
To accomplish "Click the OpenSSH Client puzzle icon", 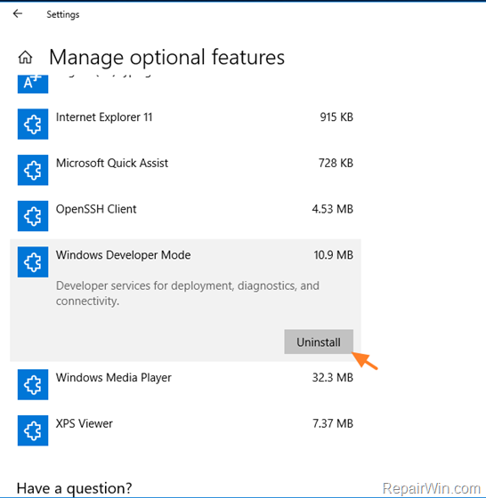I will pos(33,216).
